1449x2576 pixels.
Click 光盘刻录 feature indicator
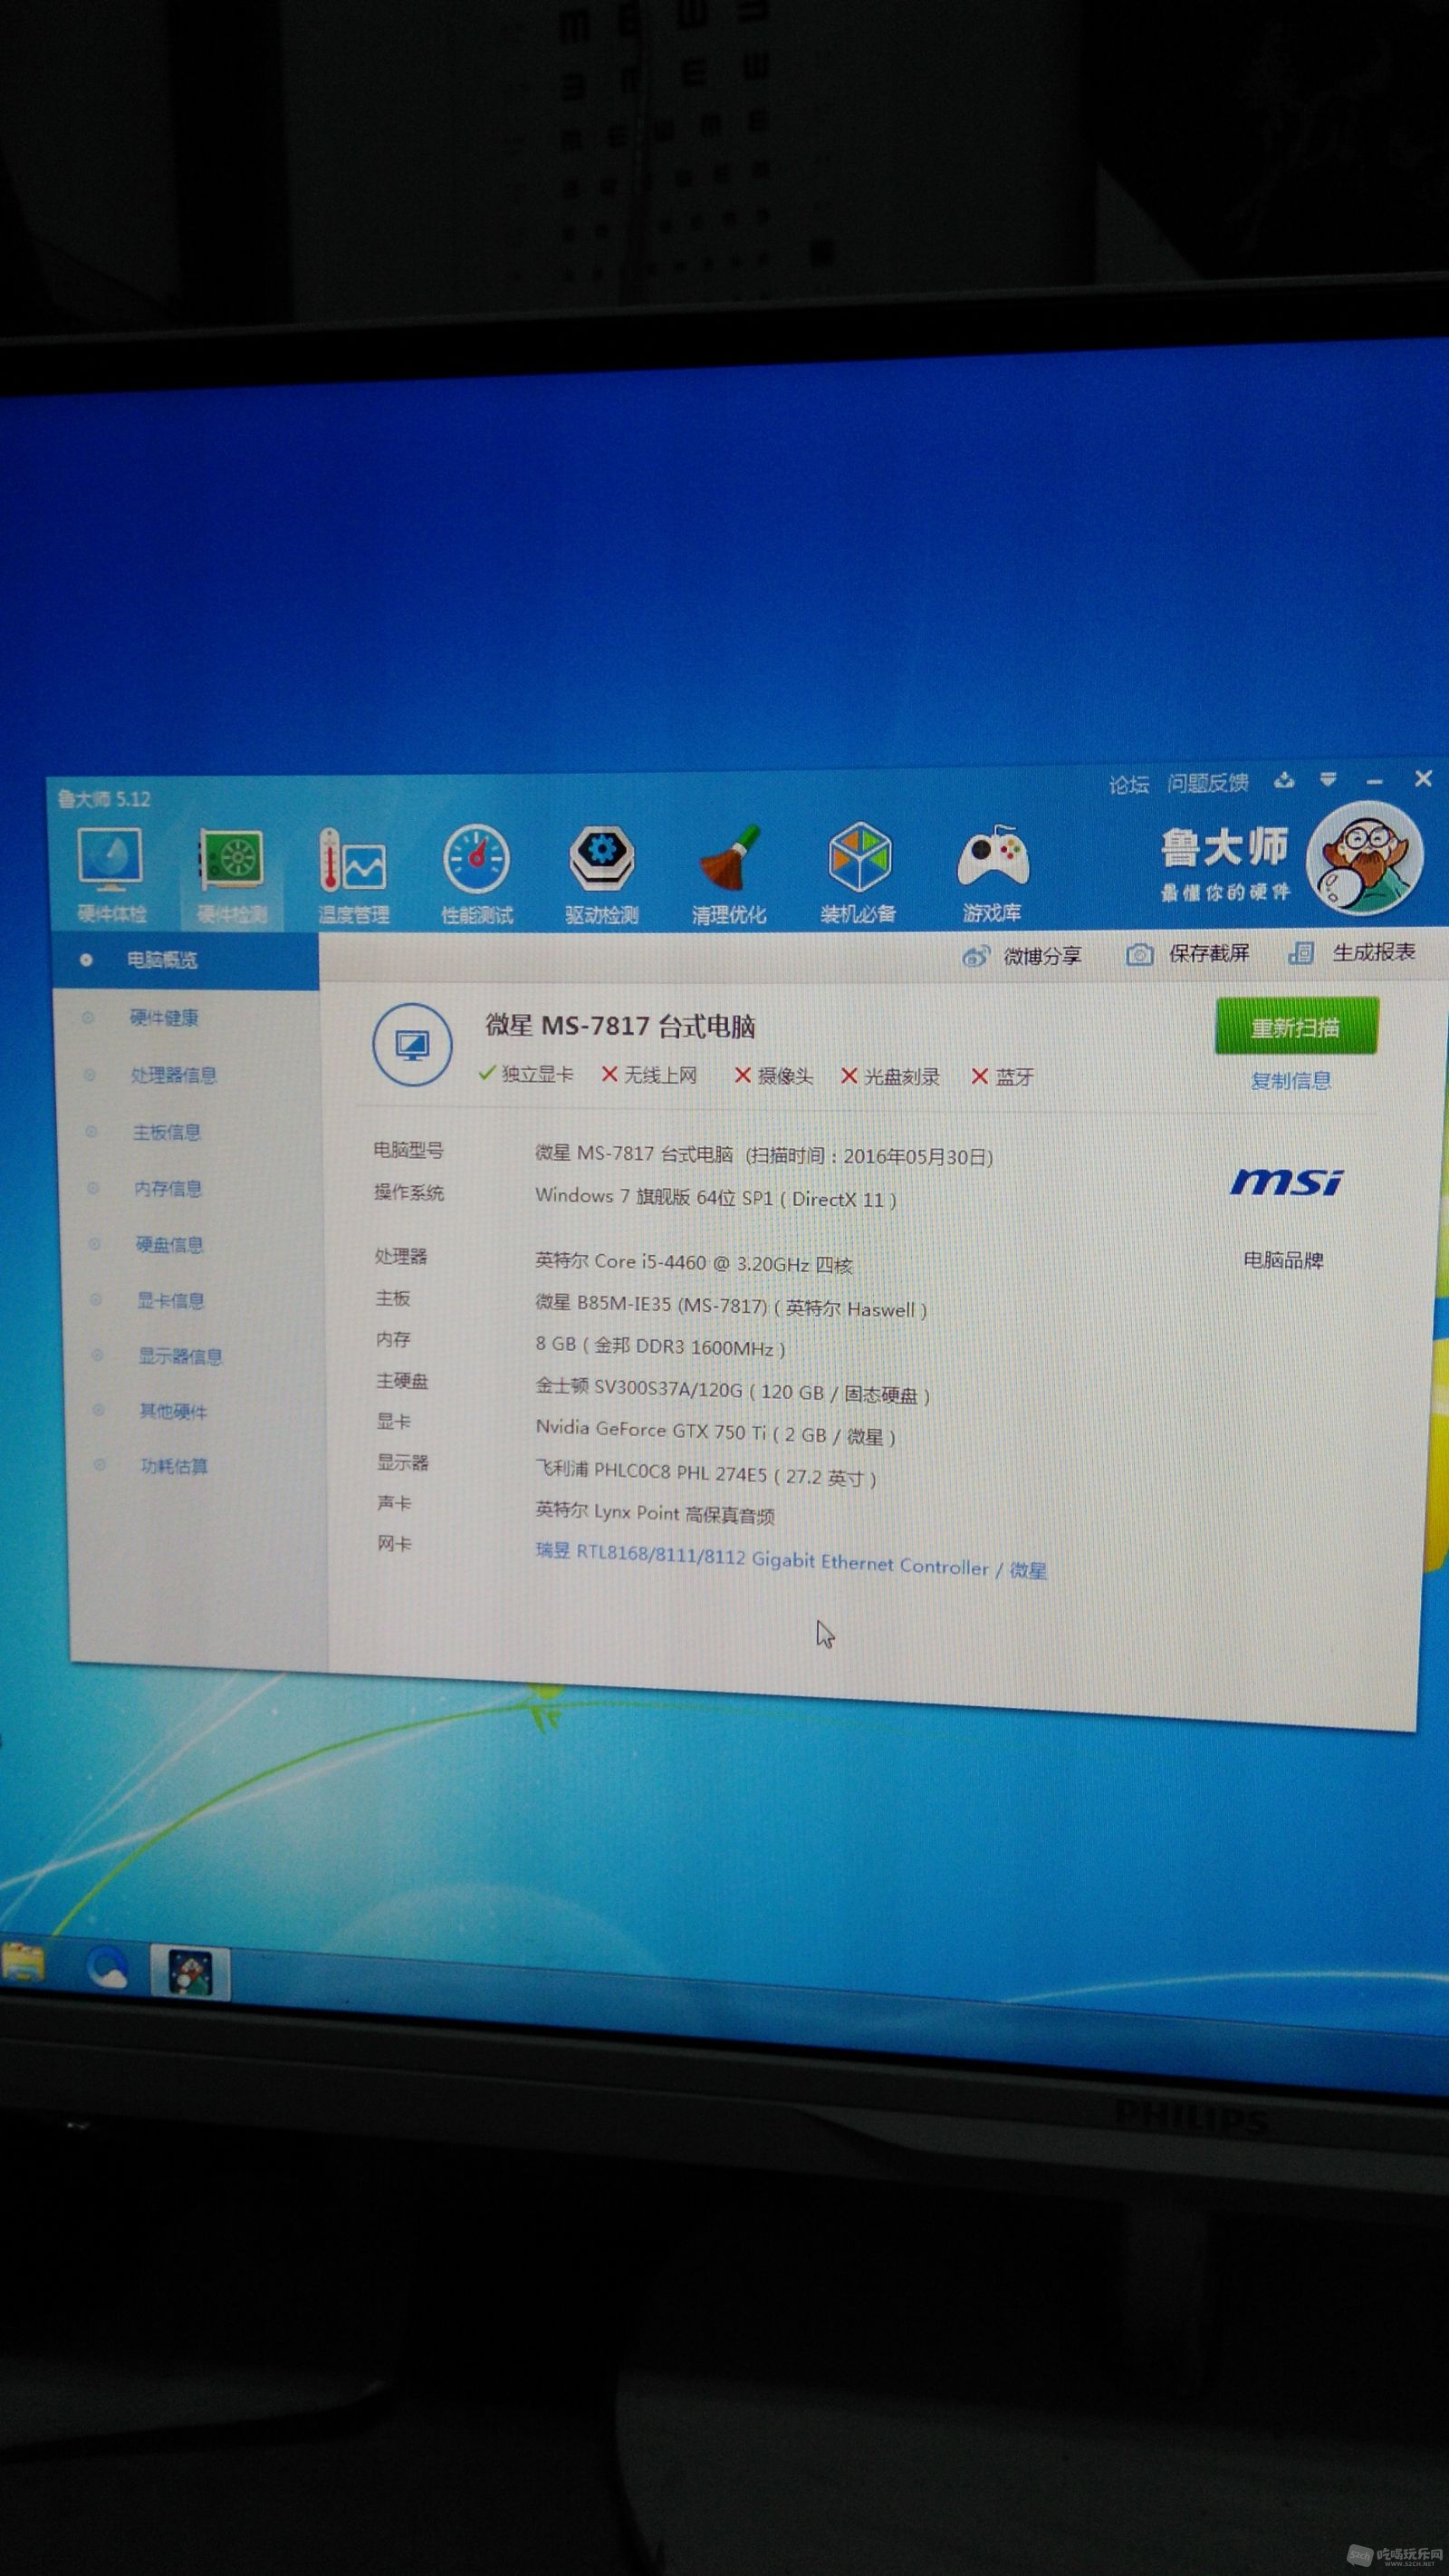[891, 1077]
